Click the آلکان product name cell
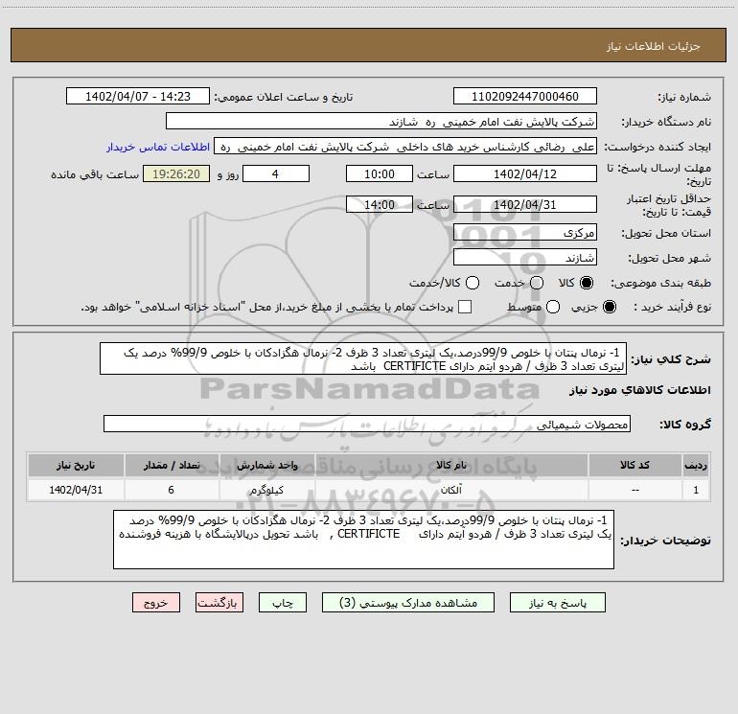This screenshot has width=738, height=714. tap(451, 490)
